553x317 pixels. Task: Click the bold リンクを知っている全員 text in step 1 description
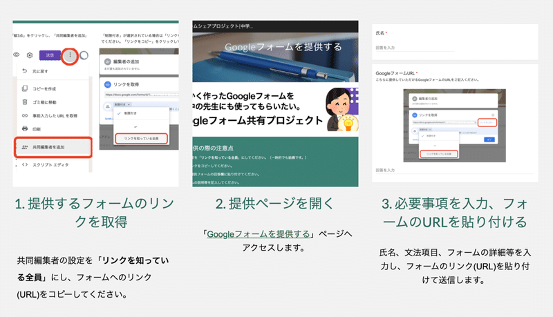point(93,269)
